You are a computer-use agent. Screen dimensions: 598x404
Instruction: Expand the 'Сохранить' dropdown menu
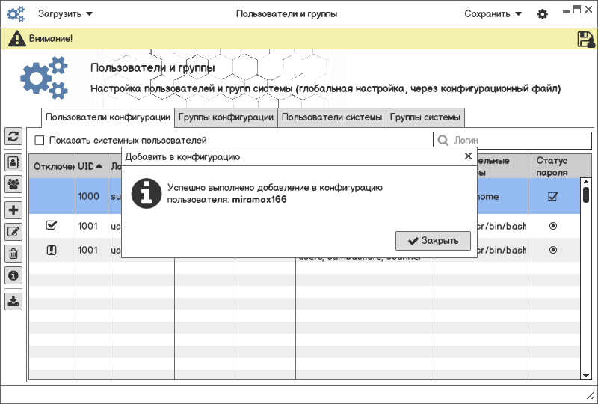coord(493,14)
